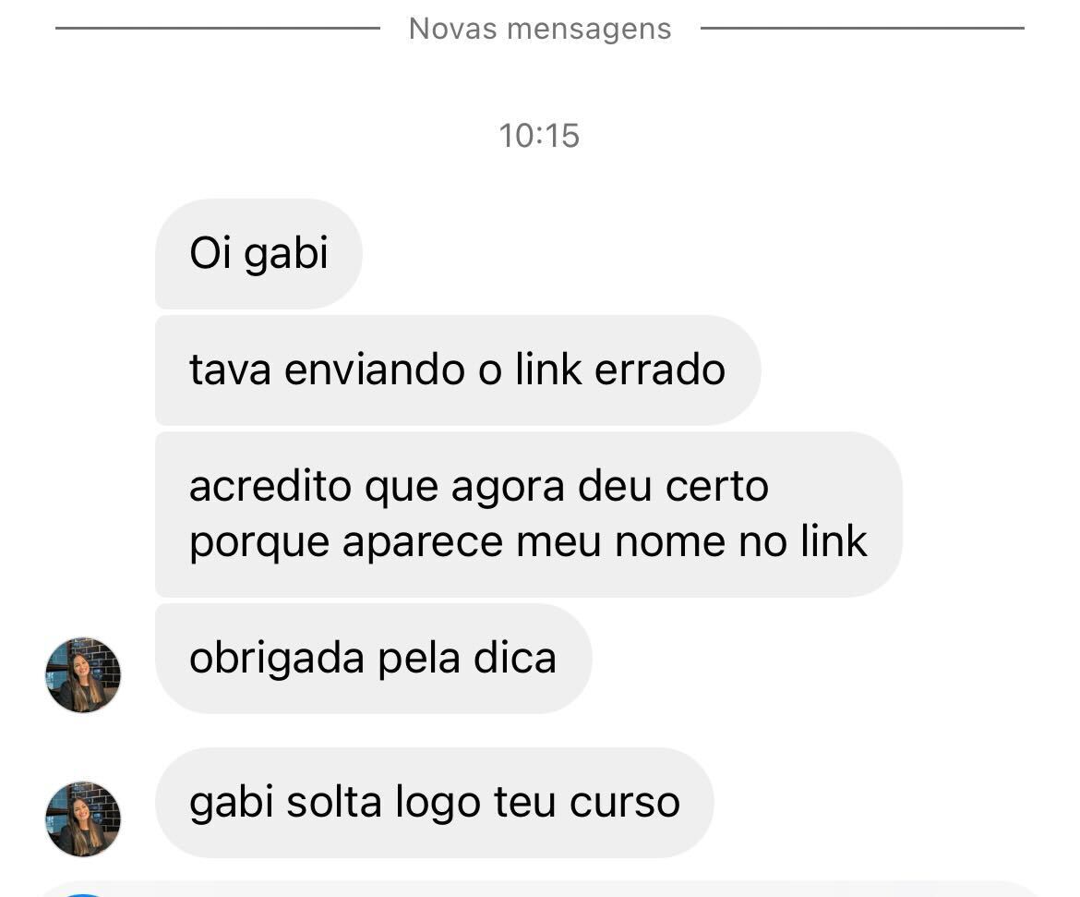This screenshot has height=897, width=1080.
Task: Click the "Novas mensagens" divider label
Action: 540,29
